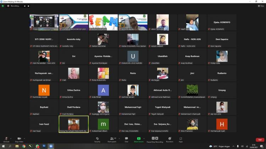Expand audio options arrow beside Unmute
Screen dimensions: 266x149
11,138
